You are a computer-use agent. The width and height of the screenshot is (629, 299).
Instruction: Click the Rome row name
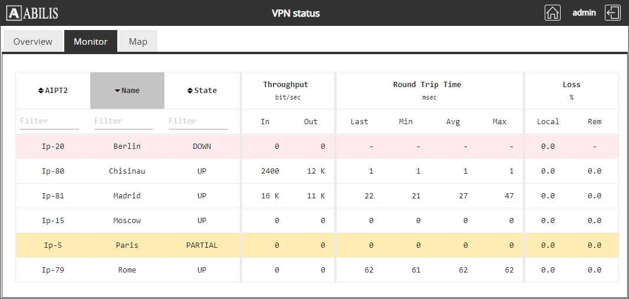127,270
